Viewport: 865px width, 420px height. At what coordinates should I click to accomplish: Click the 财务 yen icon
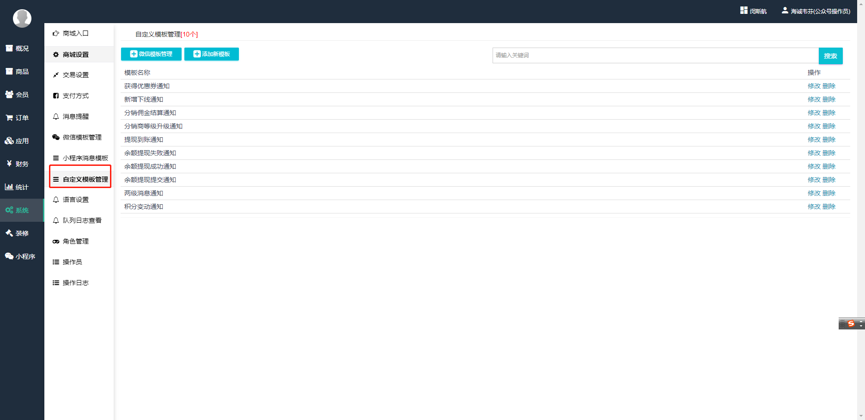point(9,164)
